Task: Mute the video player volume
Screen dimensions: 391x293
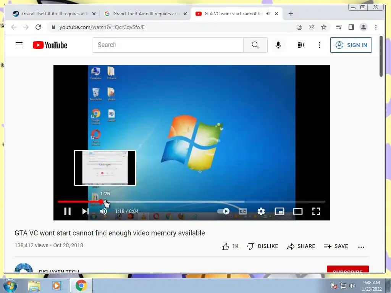Action: coord(103,211)
